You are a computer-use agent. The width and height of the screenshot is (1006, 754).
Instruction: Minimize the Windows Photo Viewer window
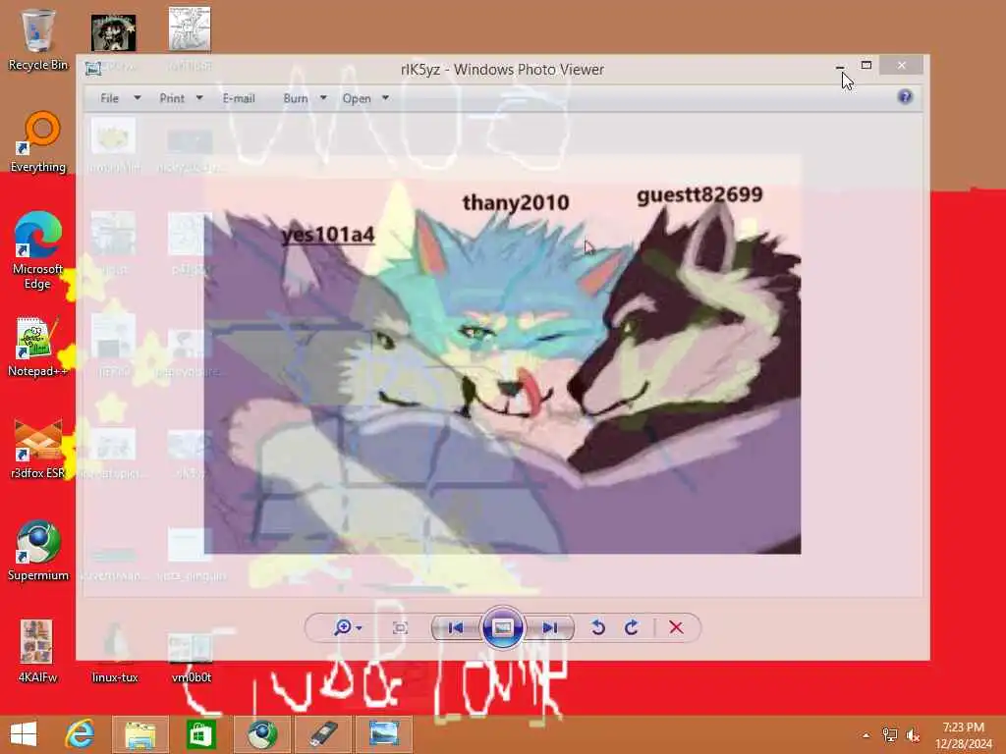coord(840,66)
